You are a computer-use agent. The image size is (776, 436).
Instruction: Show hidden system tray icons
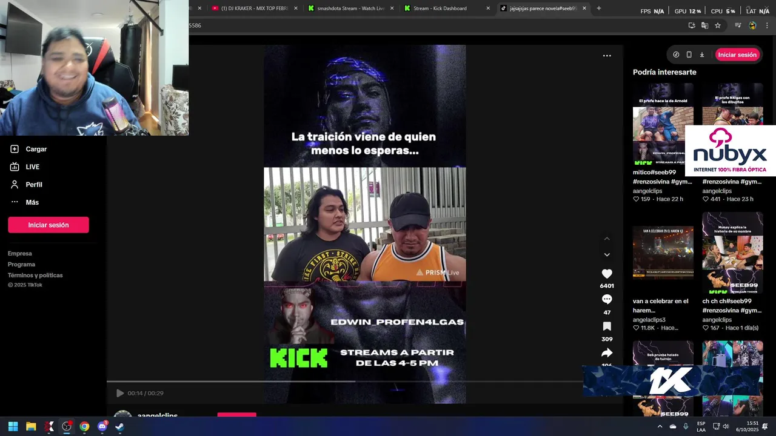pyautogui.click(x=660, y=426)
